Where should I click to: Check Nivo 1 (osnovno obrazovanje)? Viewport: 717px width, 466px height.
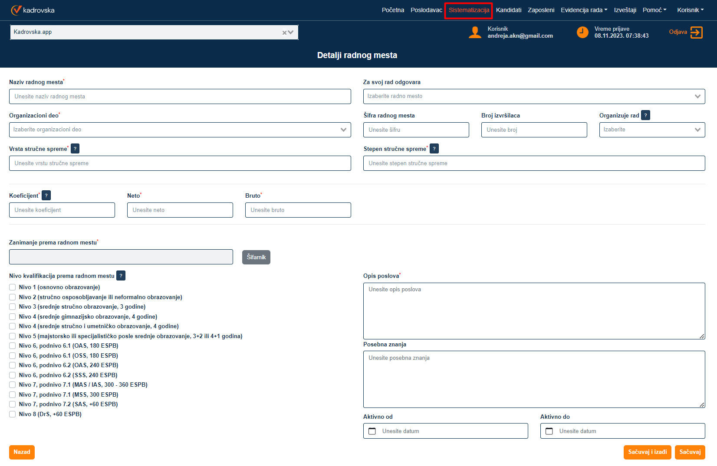click(13, 287)
